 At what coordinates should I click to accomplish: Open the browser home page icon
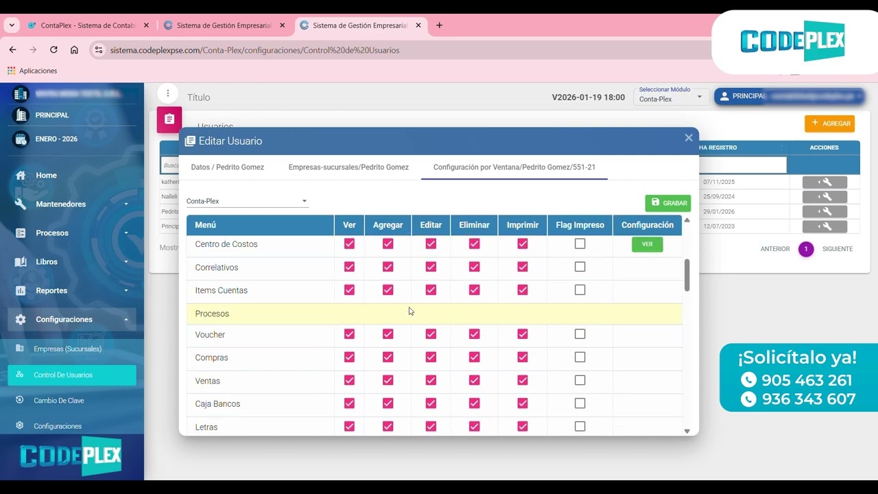(74, 50)
